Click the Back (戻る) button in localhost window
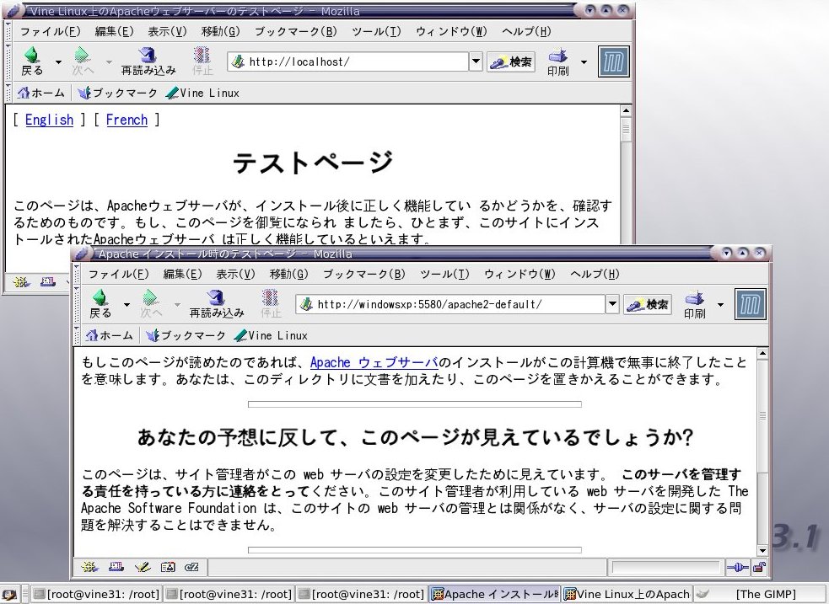 coord(32,61)
